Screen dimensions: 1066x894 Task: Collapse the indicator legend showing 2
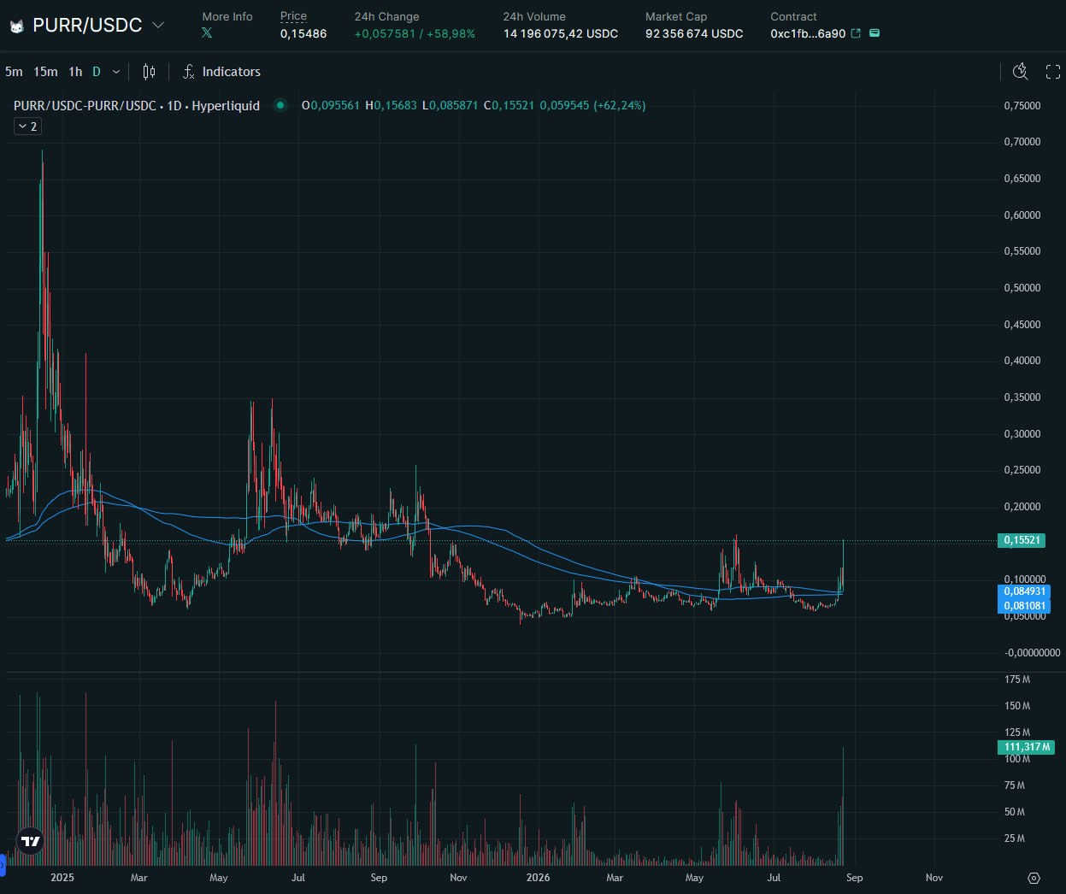(x=27, y=126)
